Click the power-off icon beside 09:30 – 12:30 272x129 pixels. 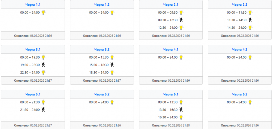coord(181,20)
